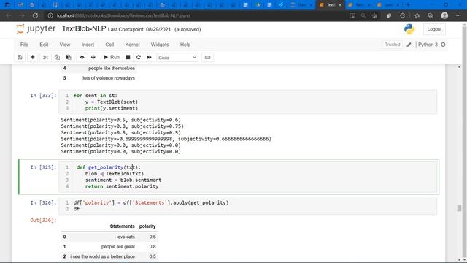Open the File menu
Image resolution: width=467 pixels, height=263 pixels.
coord(24,45)
